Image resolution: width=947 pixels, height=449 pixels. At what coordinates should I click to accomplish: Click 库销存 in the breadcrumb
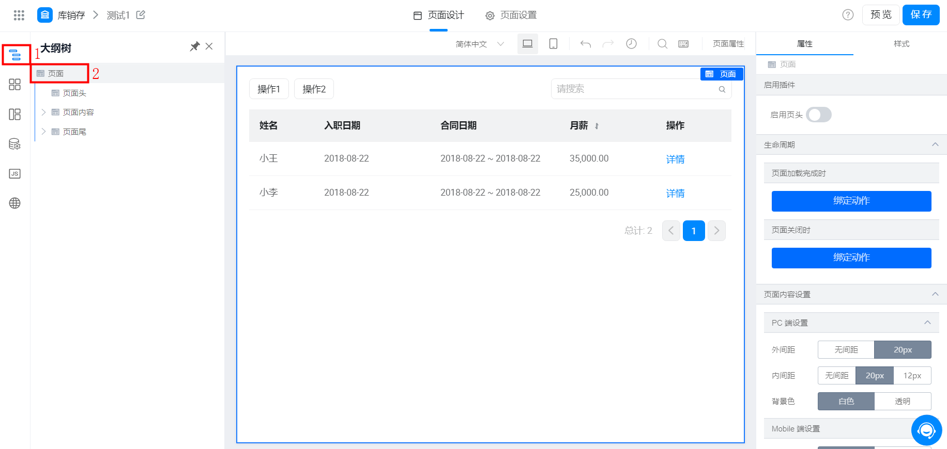71,15
